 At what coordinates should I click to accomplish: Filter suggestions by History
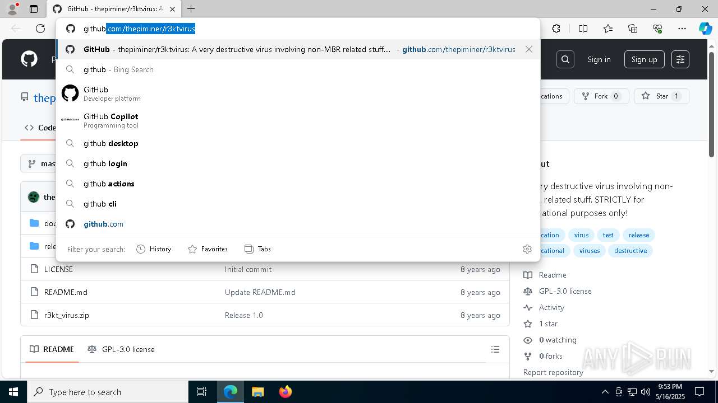pos(154,249)
